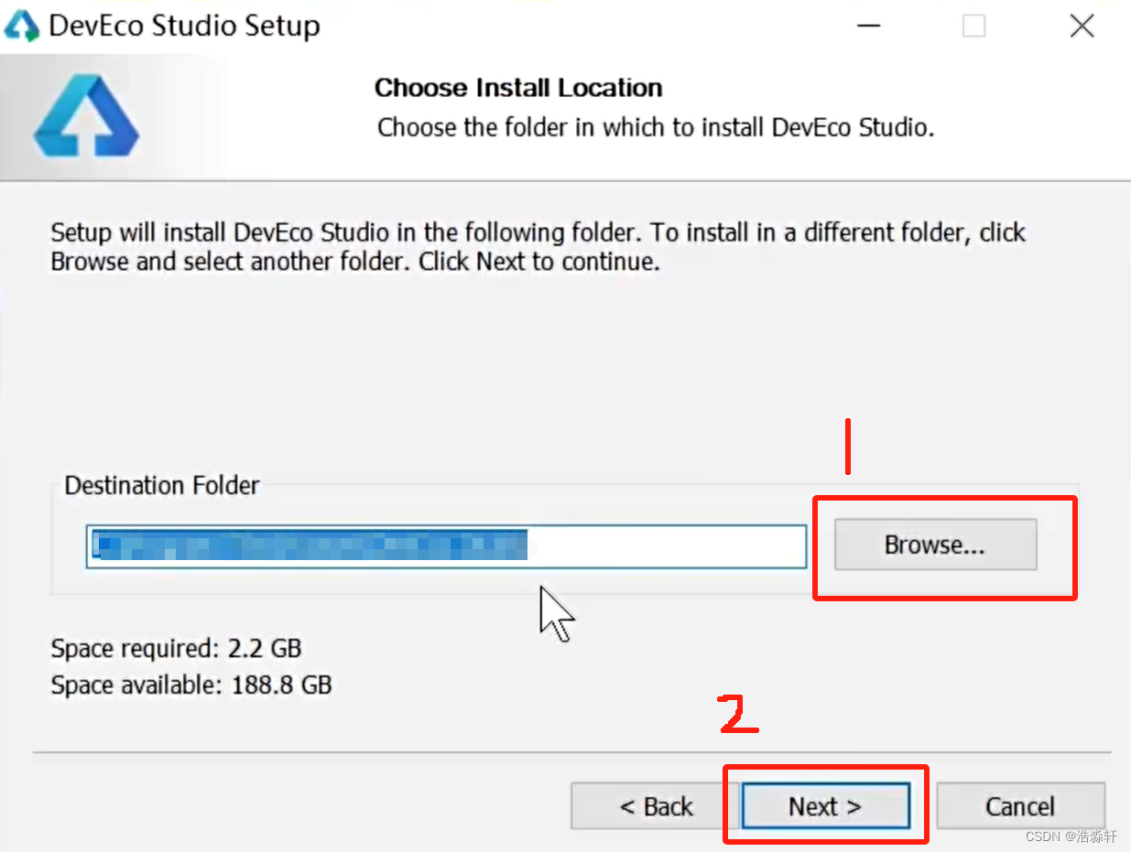Open folder picker with Browse... button
This screenshot has height=852, width=1131.
935,545
